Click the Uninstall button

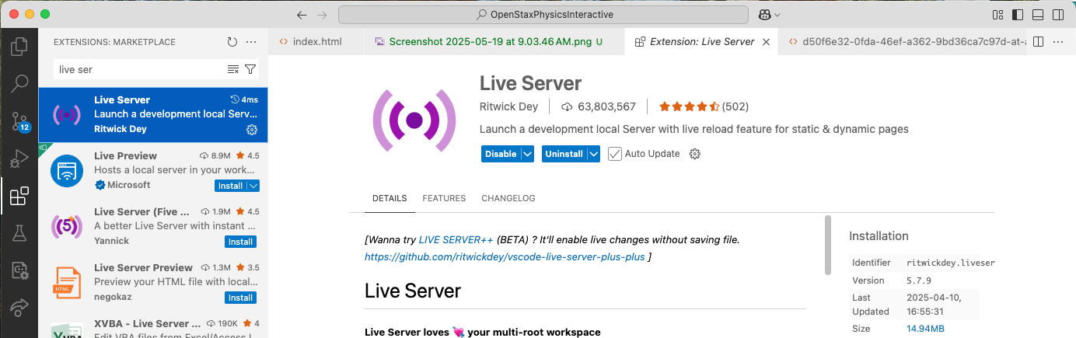point(564,154)
